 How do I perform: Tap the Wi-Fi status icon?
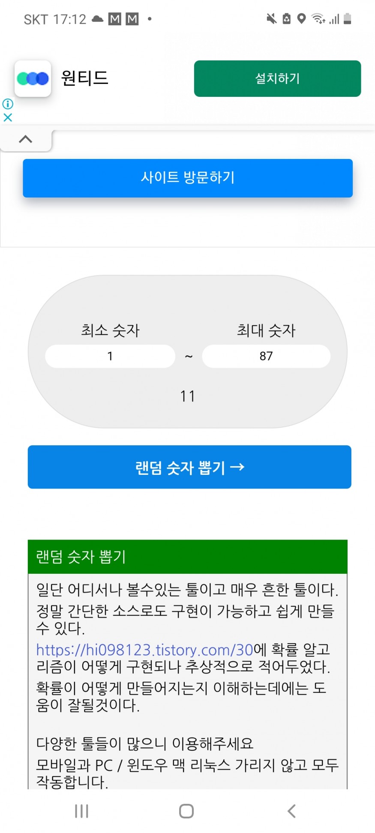318,19
